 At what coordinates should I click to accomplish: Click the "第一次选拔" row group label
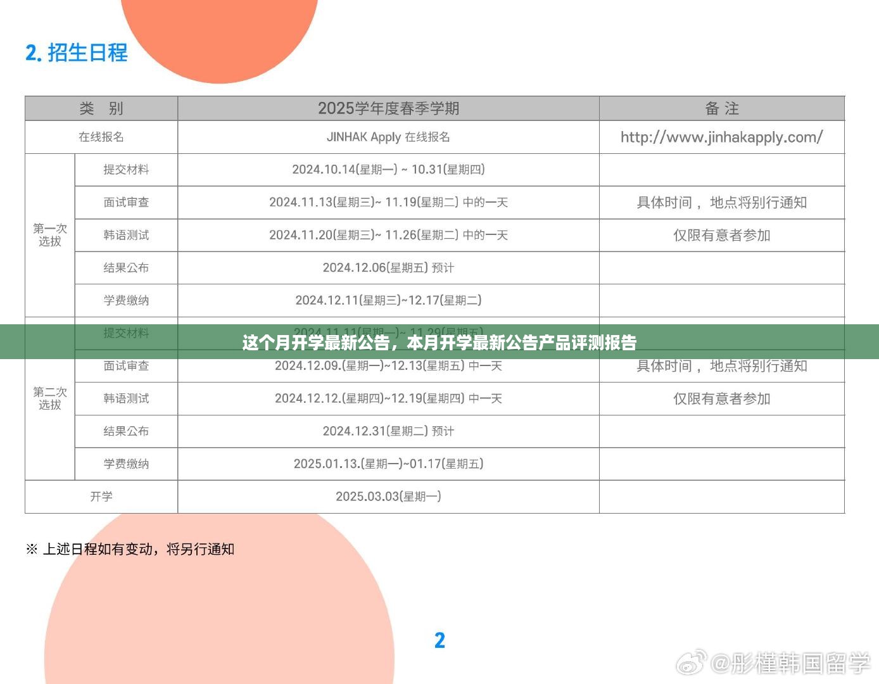pyautogui.click(x=50, y=235)
